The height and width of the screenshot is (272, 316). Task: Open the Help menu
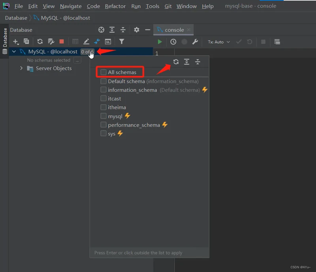tap(208, 6)
